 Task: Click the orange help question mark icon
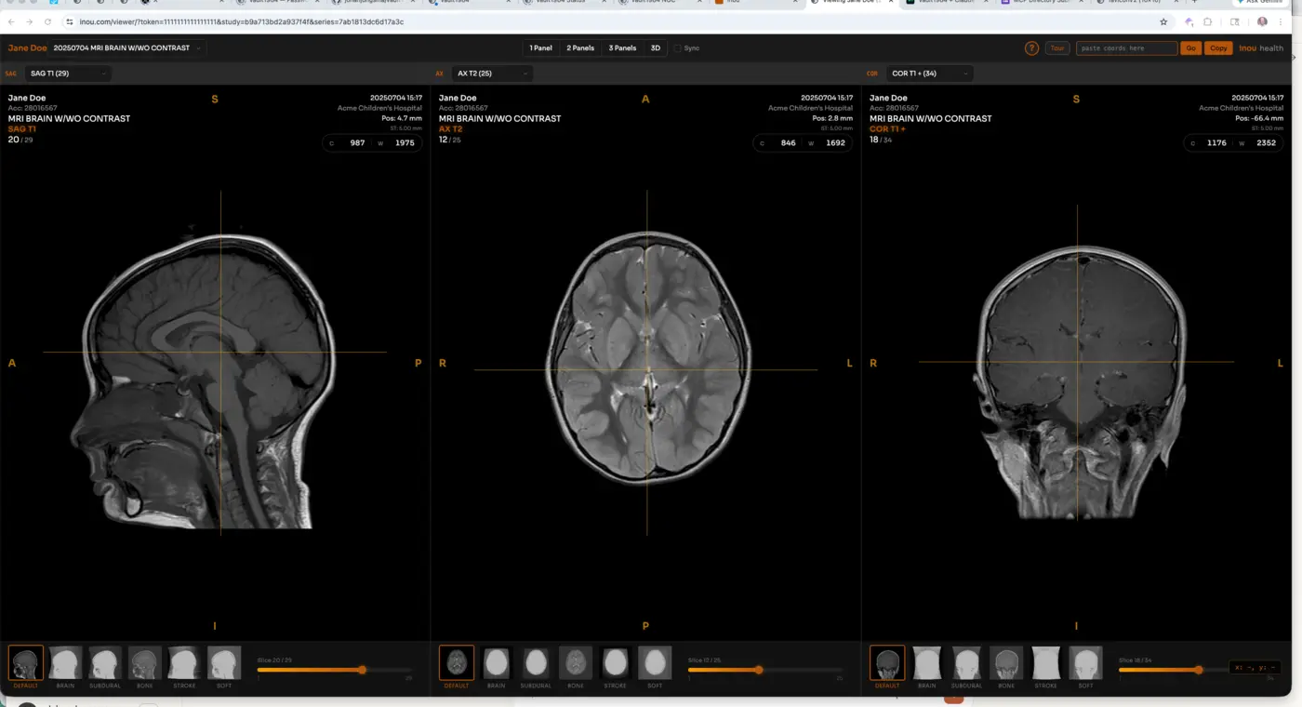[1031, 48]
